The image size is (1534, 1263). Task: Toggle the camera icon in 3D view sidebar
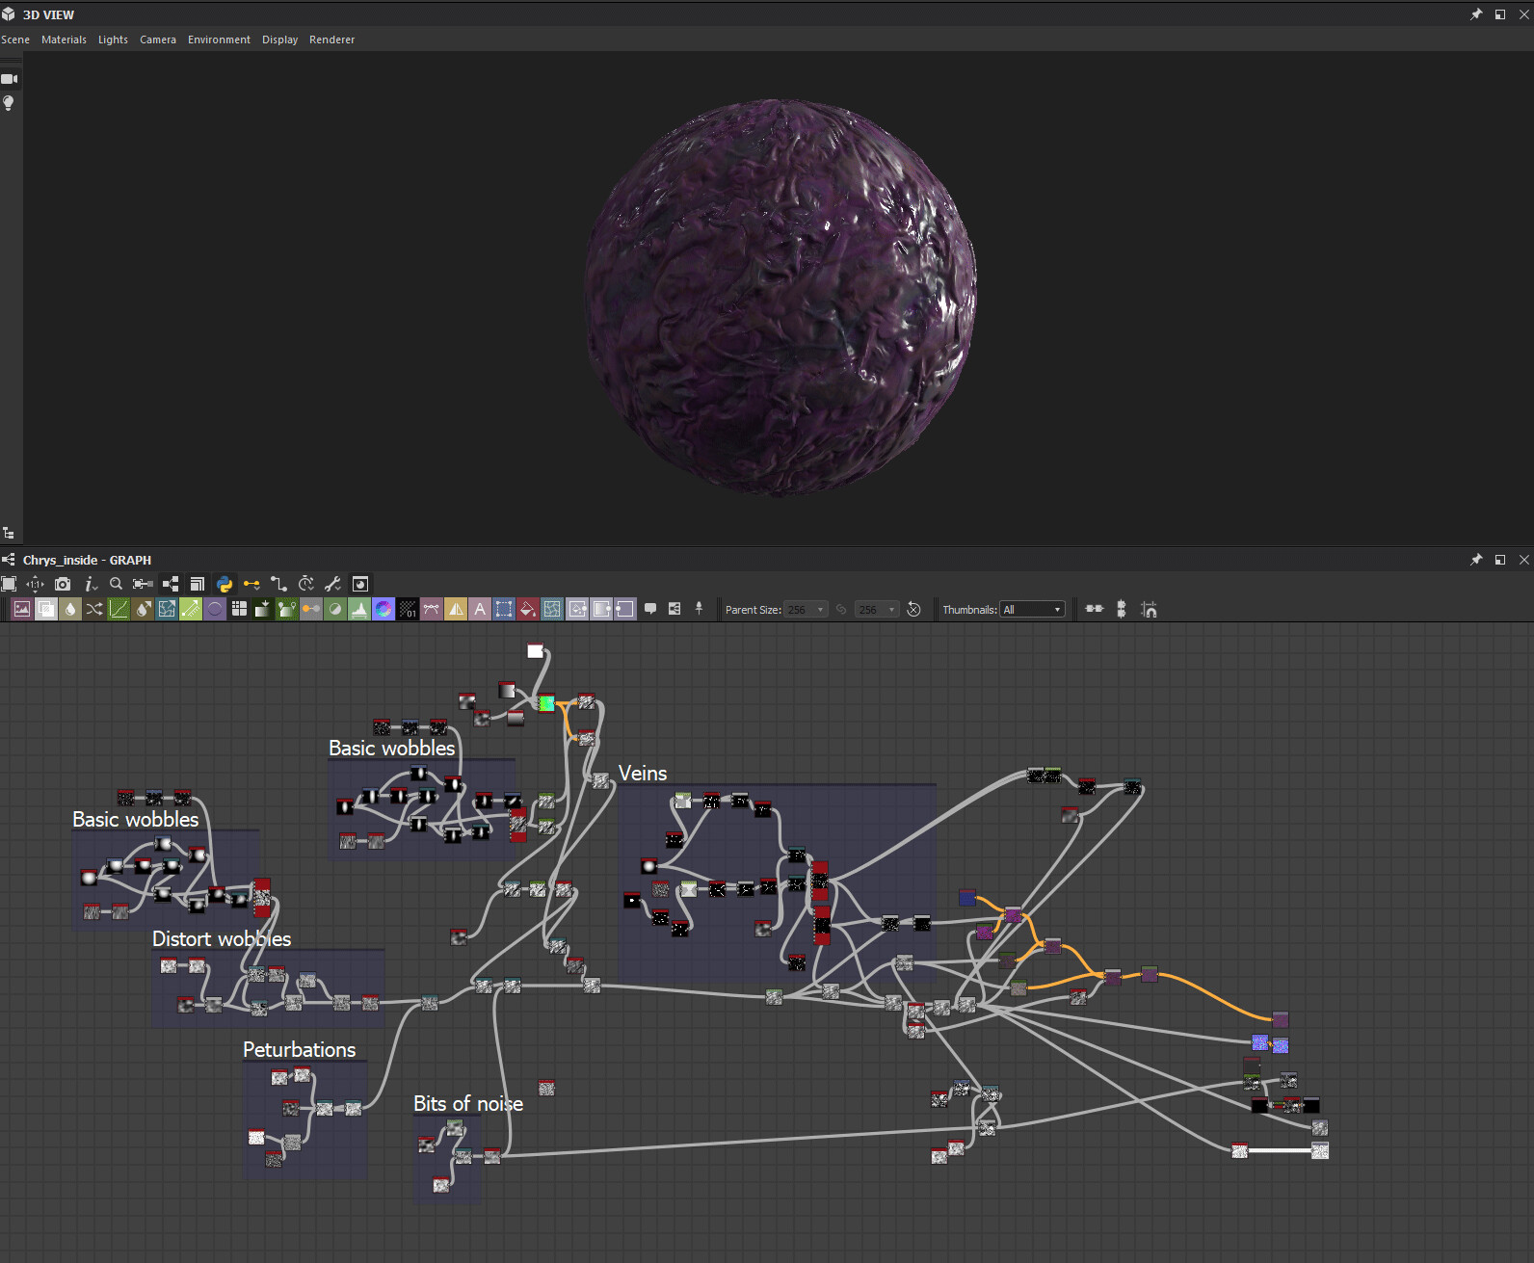[10, 79]
